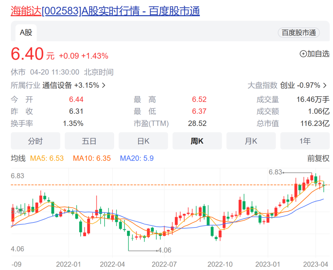Switch to the 1年 chart tab
The image size is (333, 270).
pos(305,141)
